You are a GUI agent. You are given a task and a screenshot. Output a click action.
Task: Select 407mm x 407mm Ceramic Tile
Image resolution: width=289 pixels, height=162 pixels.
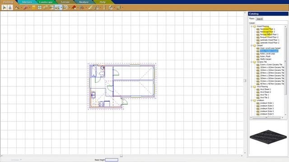point(272,84)
